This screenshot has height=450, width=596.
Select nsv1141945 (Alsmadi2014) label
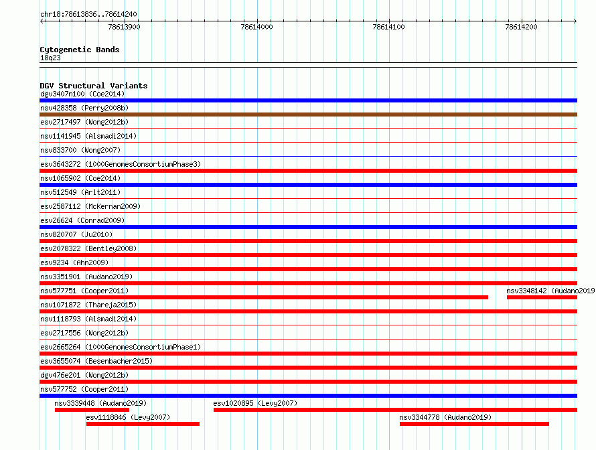[88, 136]
